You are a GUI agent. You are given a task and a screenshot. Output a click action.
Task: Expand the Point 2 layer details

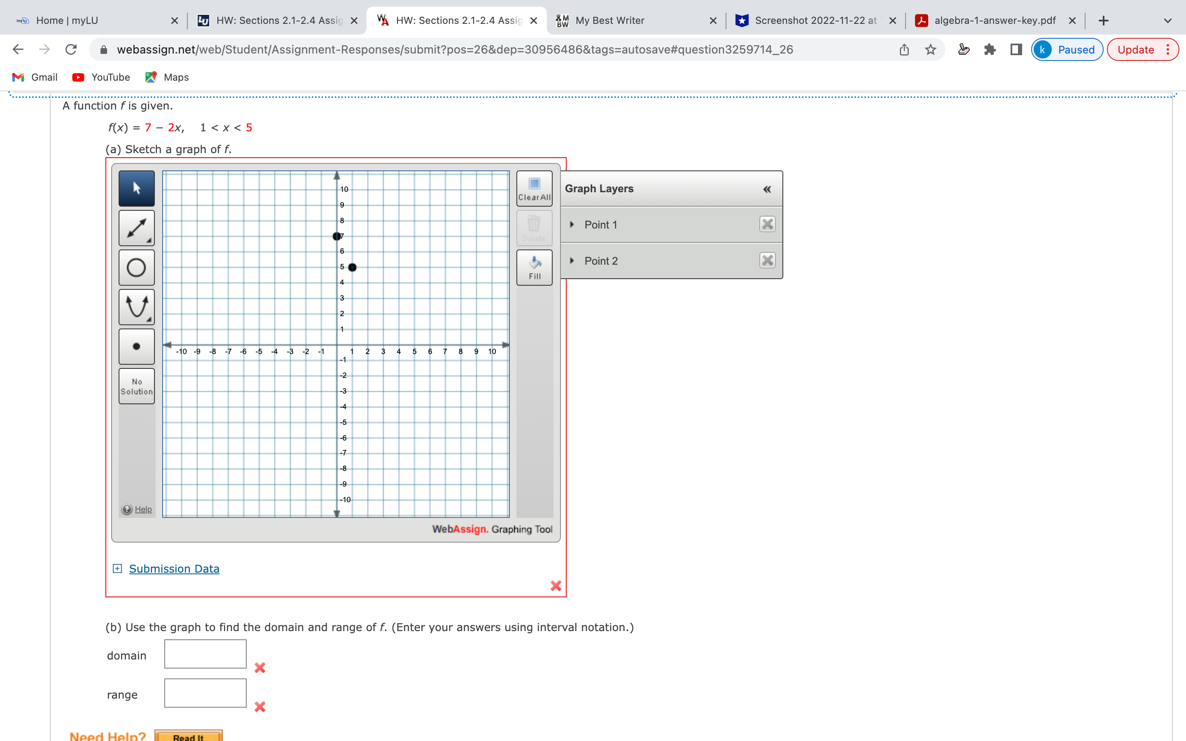pos(572,261)
